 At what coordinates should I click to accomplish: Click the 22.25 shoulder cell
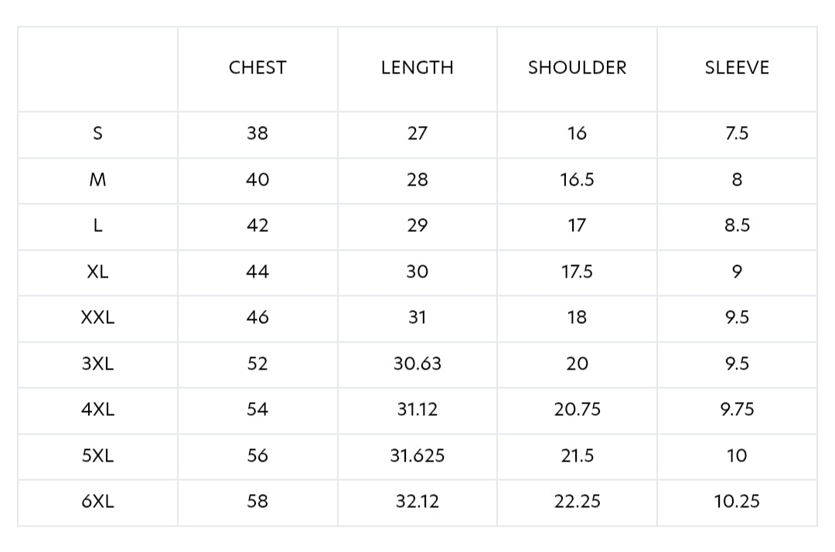(x=577, y=502)
